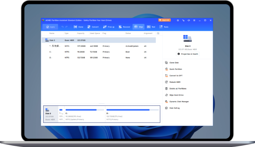Sort by the Name column header
The width and height of the screenshot is (255, 147).
click(52, 33)
